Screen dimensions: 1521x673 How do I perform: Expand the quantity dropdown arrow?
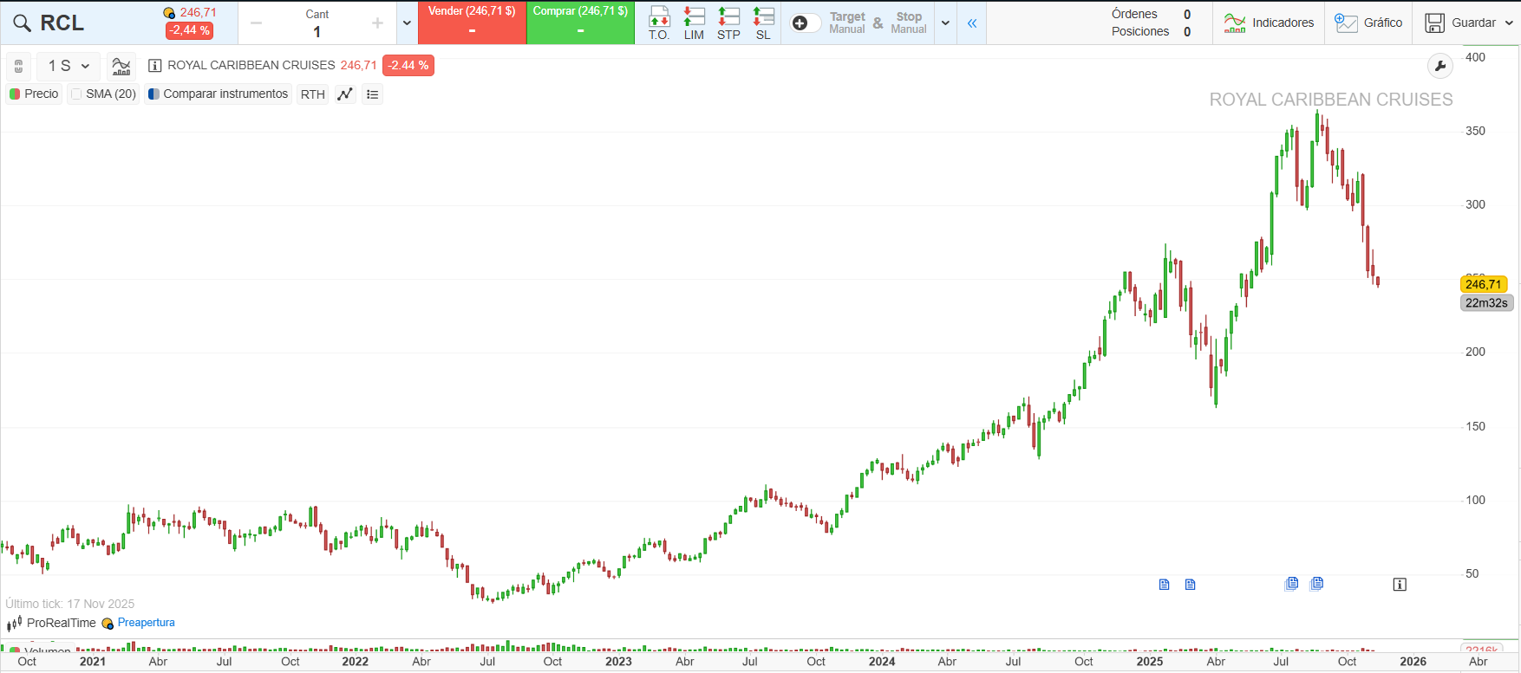tap(407, 23)
